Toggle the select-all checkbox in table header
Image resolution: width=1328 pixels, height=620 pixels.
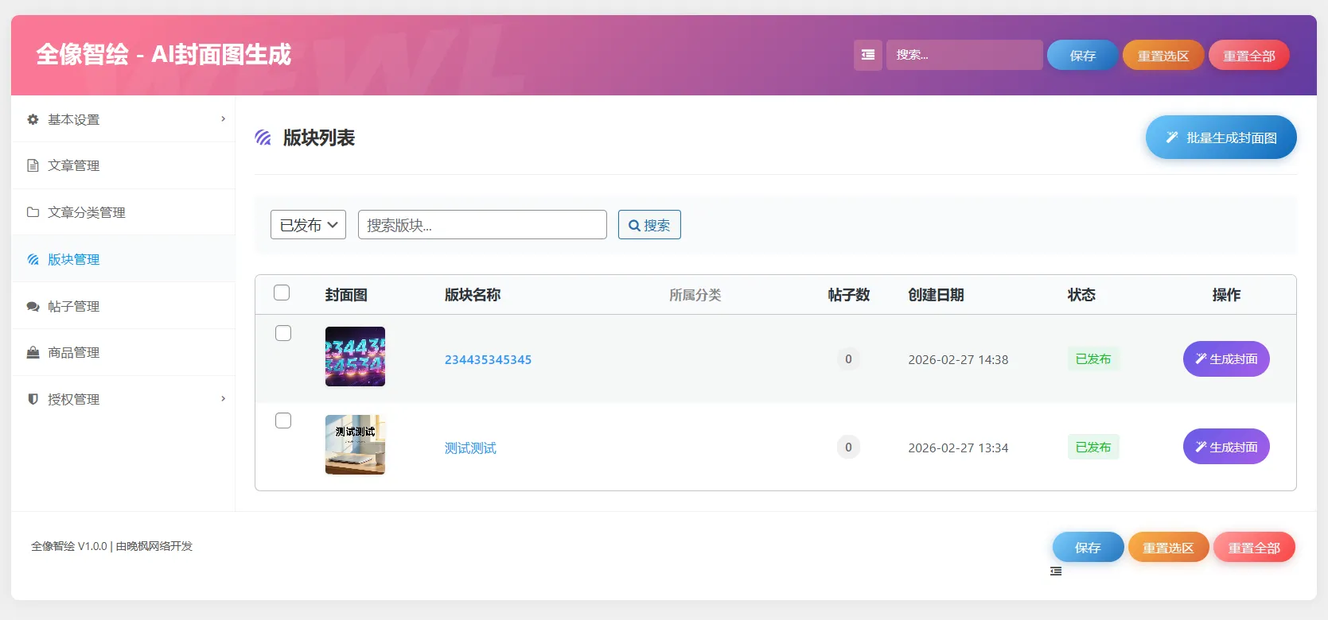(282, 293)
